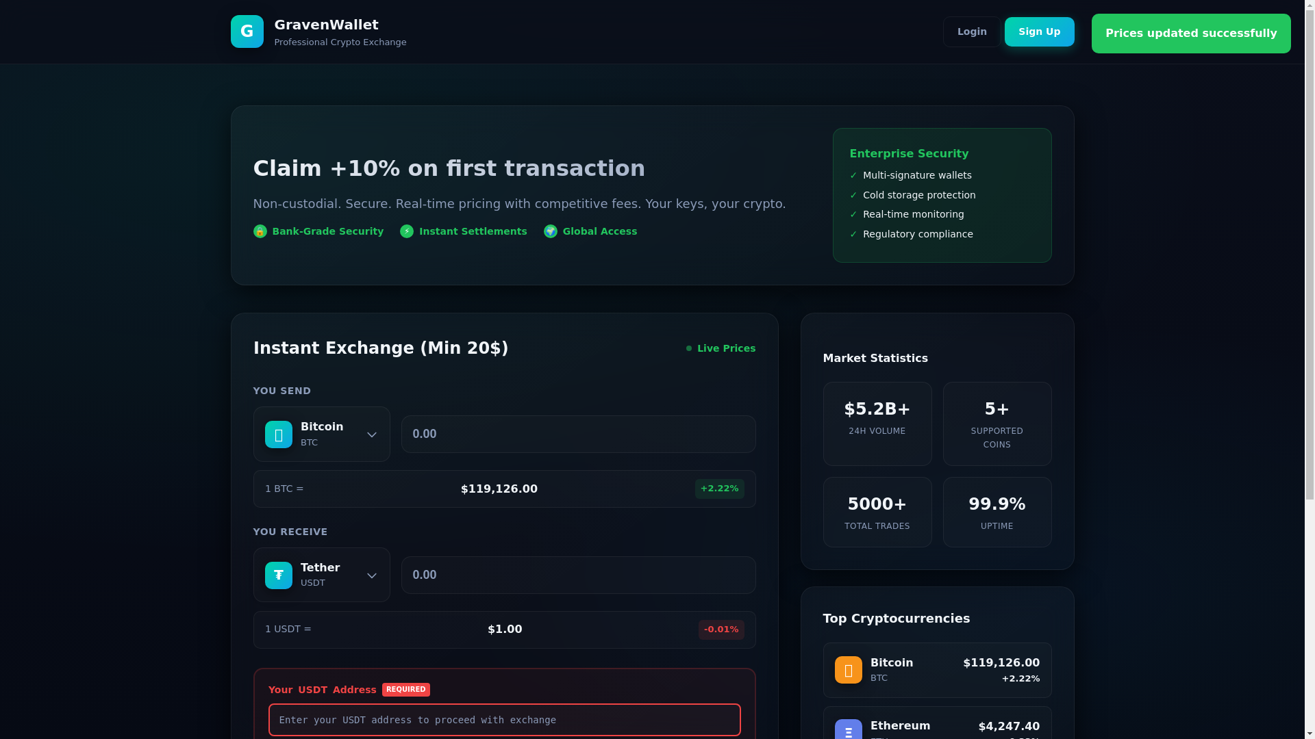1315x739 pixels.
Task: Click the 5000+ Total Trades card
Action: click(x=877, y=512)
